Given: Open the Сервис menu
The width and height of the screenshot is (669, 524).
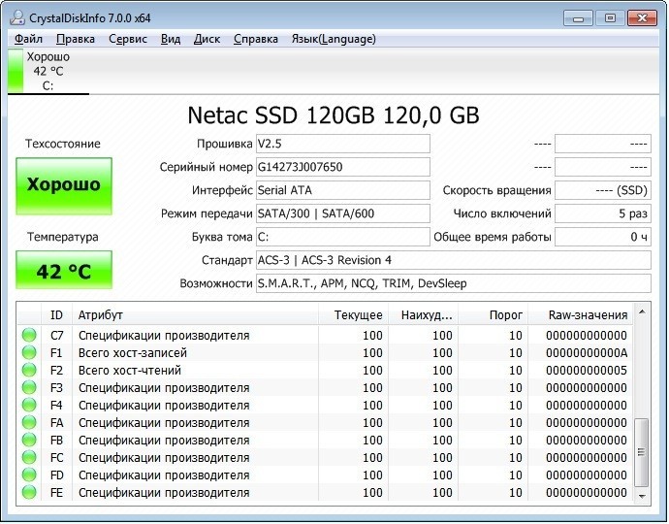Looking at the screenshot, I should [128, 39].
